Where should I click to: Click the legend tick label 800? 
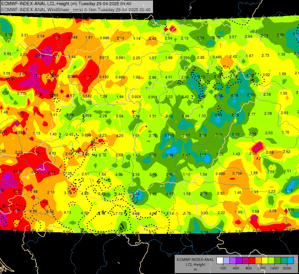pos(249,268)
